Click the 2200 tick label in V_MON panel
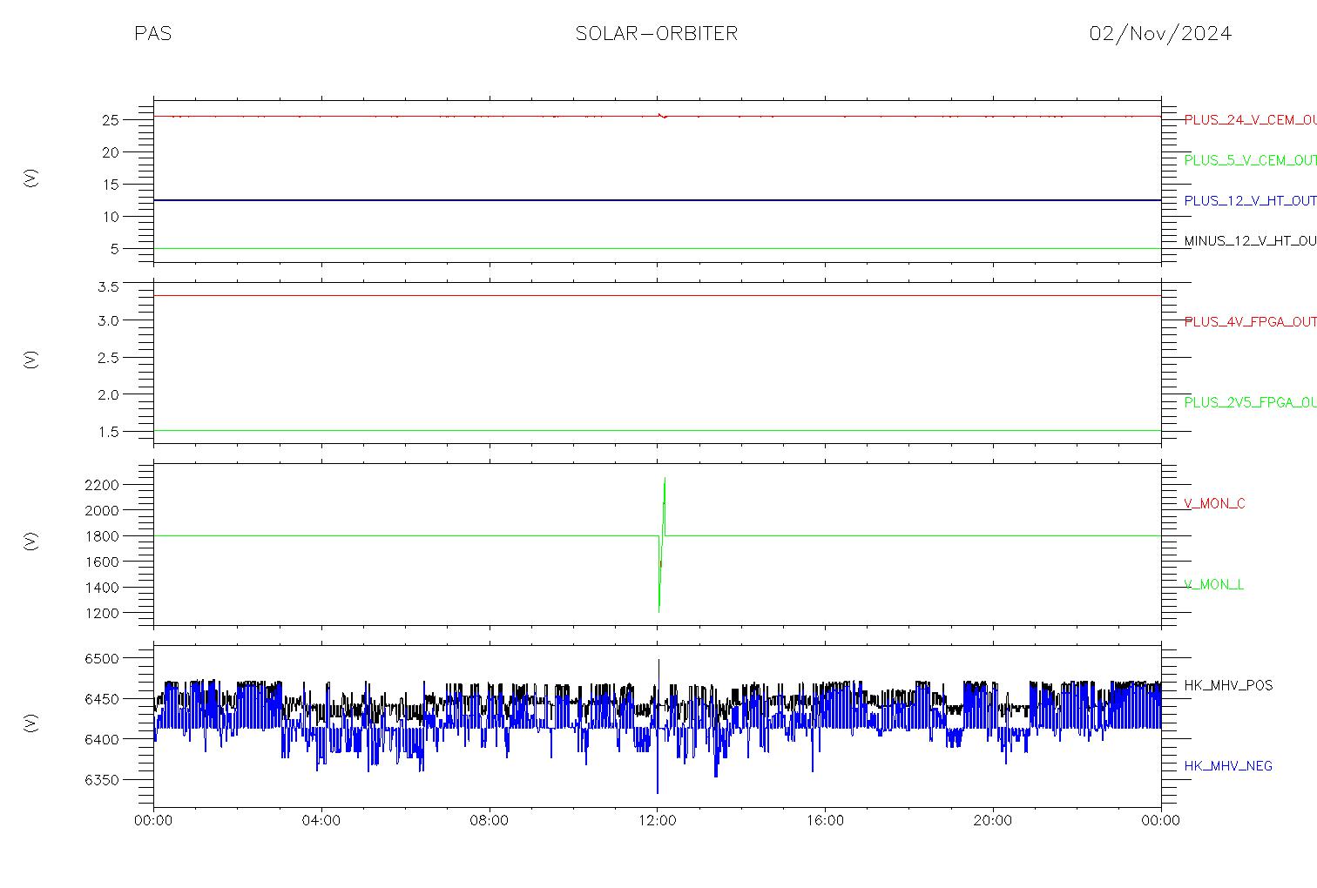 coord(102,484)
